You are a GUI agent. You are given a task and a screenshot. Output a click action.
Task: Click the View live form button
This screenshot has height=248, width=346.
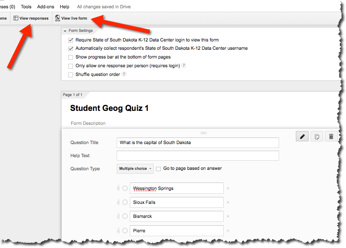point(71,18)
